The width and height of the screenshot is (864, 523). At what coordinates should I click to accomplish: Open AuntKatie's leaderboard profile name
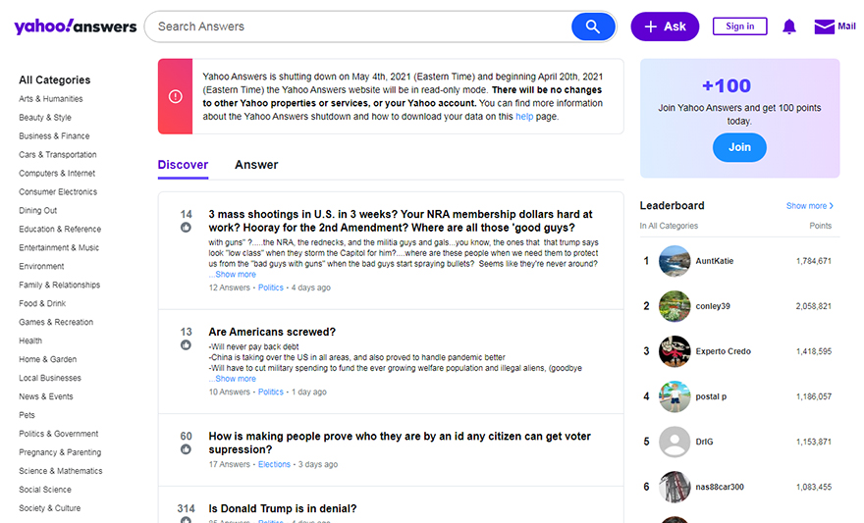[714, 261]
